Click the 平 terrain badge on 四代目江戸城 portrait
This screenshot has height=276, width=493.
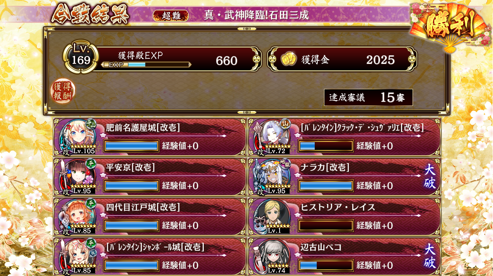[x=90, y=203]
